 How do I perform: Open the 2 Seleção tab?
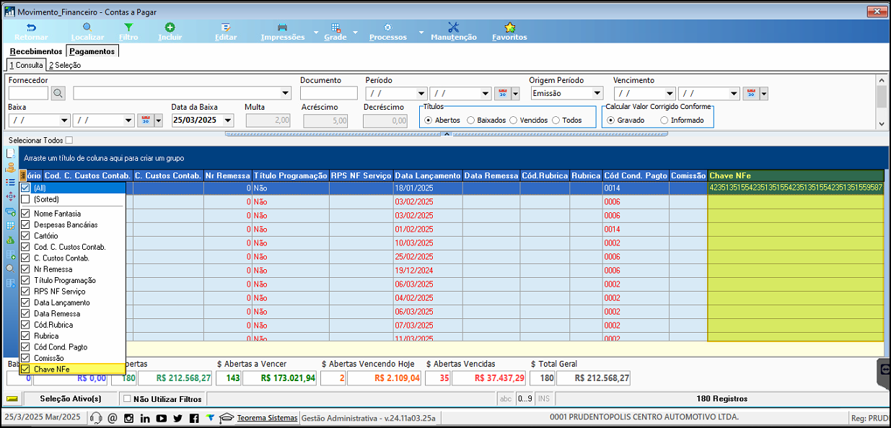65,65
